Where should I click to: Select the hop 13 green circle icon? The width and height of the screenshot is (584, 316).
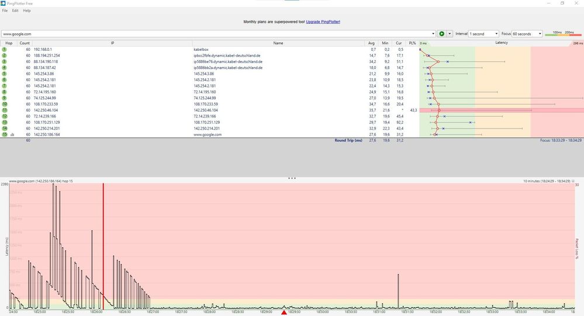5,122
